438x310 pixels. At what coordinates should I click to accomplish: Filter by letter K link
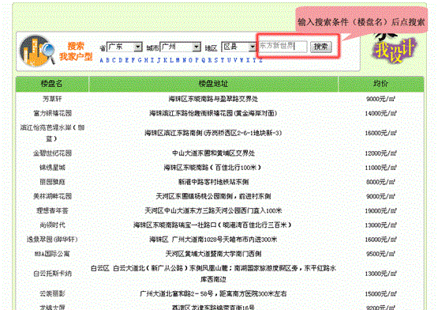(165, 60)
